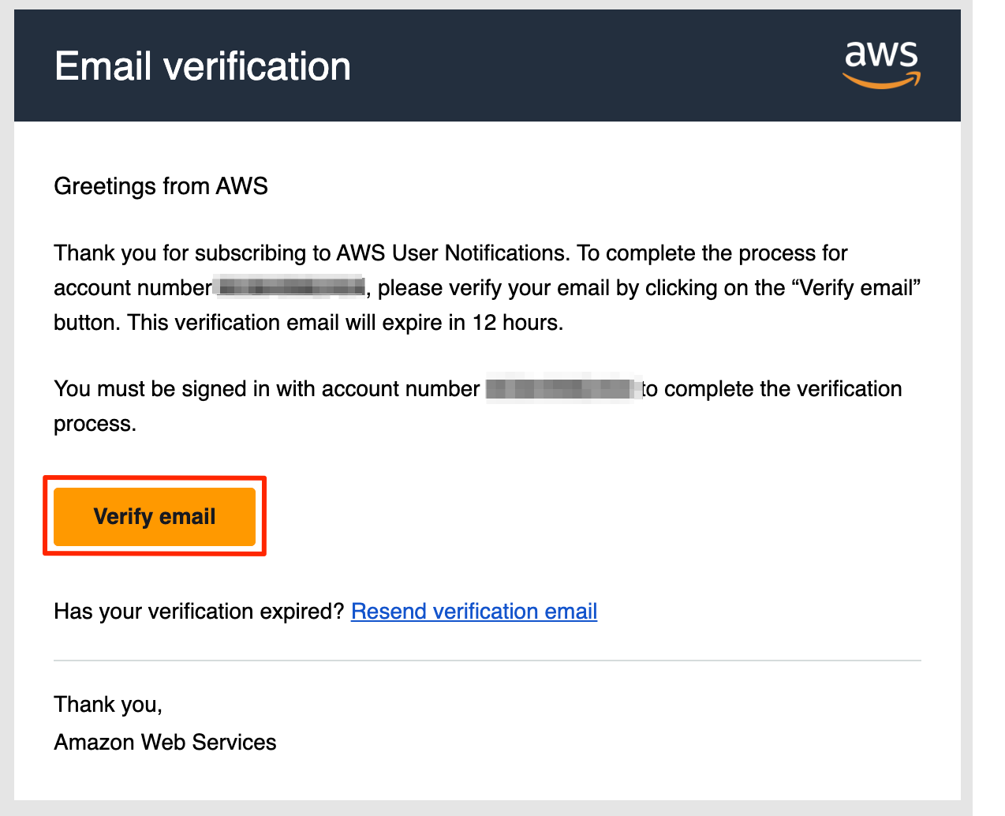This screenshot has height=816, width=1005.
Task: Click the second blurred account number
Action: pyautogui.click(x=562, y=388)
